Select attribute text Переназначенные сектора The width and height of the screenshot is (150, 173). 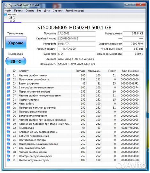coord(35,91)
